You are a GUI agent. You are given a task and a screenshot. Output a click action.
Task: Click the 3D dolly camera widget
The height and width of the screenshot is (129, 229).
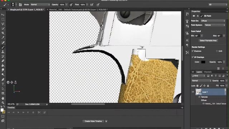tap(15, 82)
